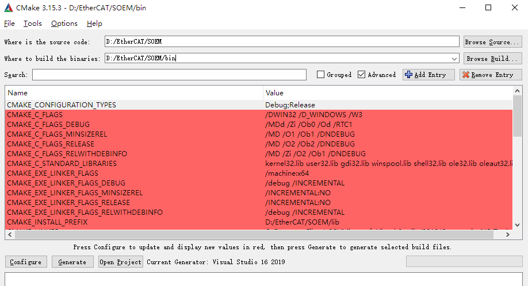Screen dimensions: 528x286
Task: Click the Open Project button
Action: pos(121,262)
